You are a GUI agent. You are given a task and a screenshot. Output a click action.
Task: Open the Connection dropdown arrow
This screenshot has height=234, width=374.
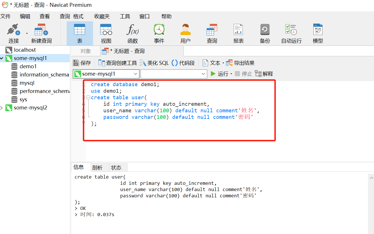click(x=27, y=33)
